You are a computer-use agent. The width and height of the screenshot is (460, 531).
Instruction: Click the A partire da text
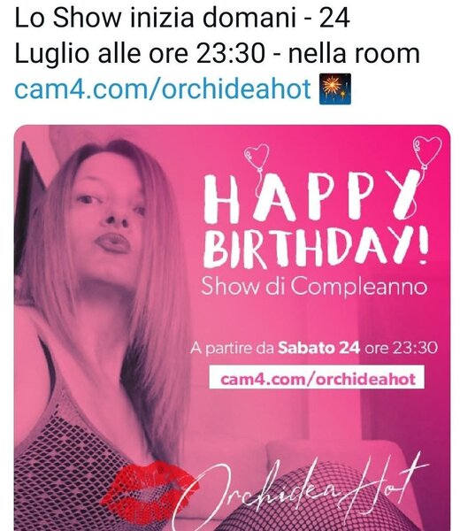(x=232, y=348)
